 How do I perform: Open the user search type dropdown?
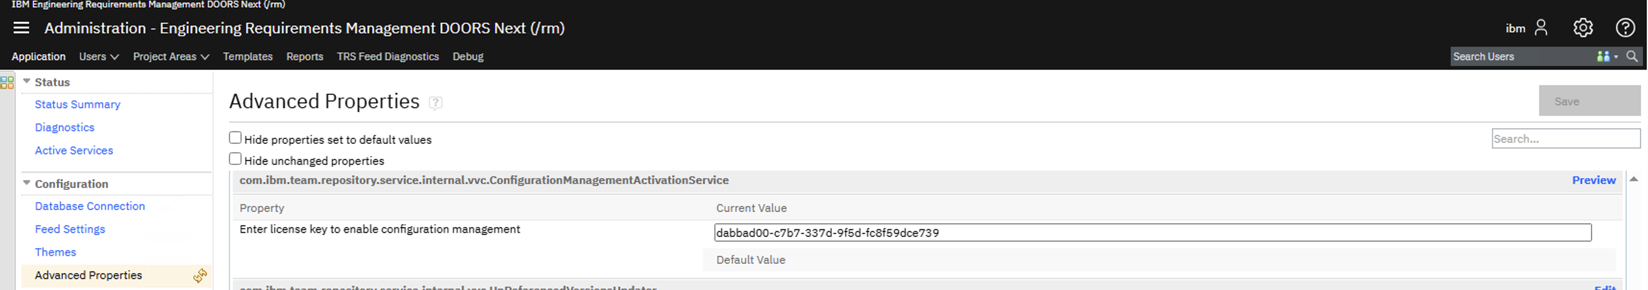[1607, 56]
